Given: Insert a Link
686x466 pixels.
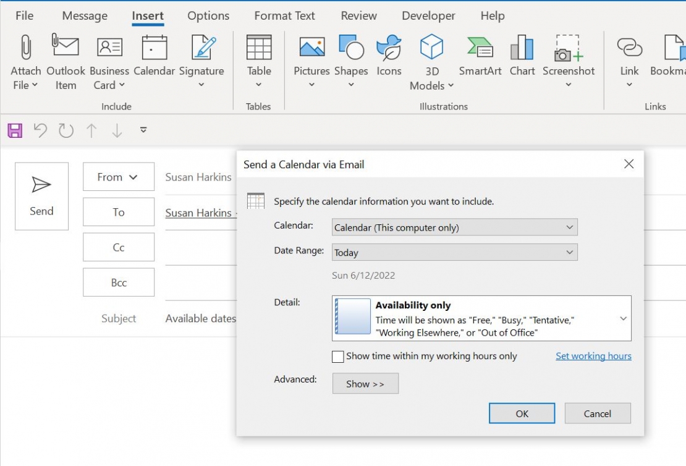Looking at the screenshot, I should pyautogui.click(x=629, y=60).
